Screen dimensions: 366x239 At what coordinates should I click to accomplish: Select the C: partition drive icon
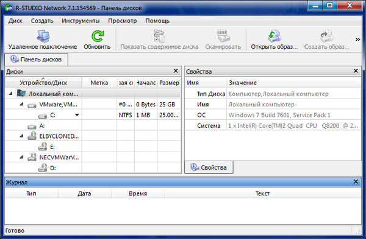[x=43, y=116]
